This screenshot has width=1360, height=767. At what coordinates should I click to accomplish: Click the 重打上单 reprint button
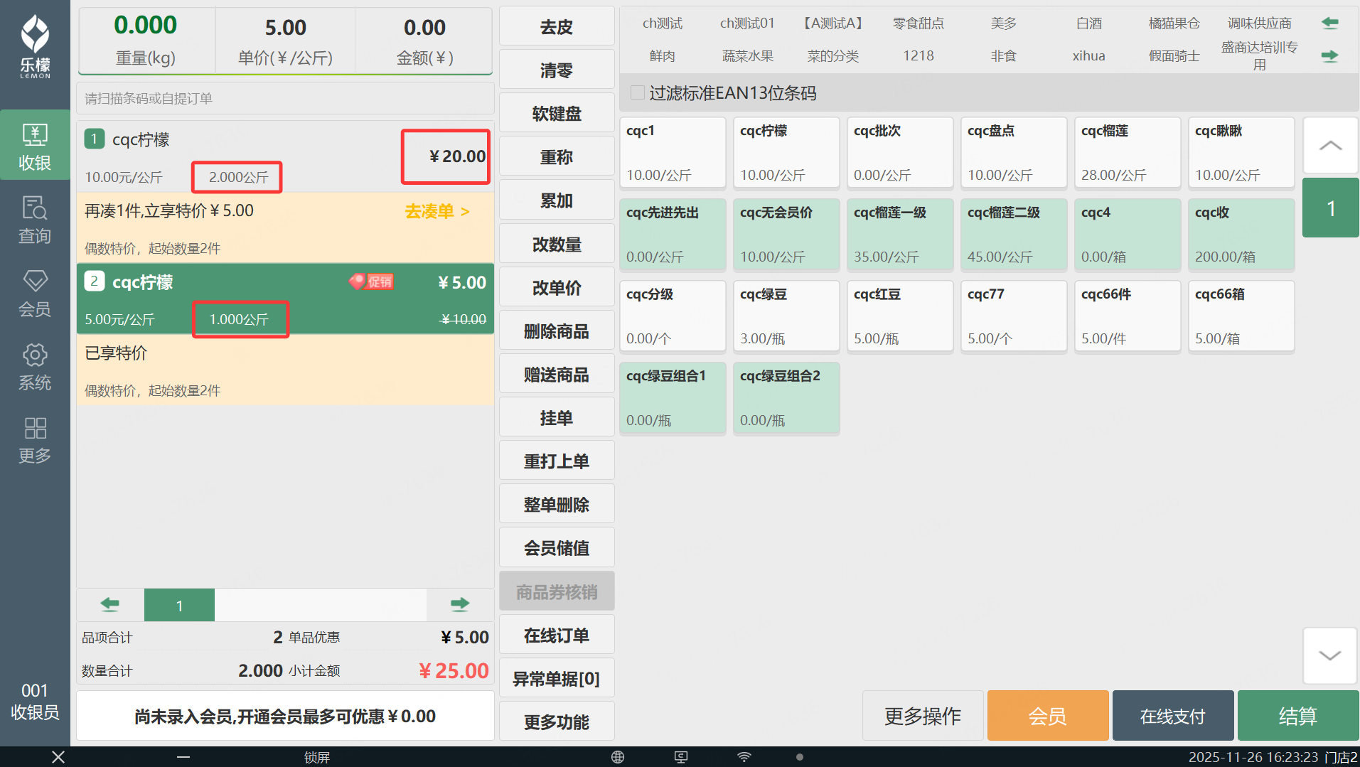tap(557, 461)
